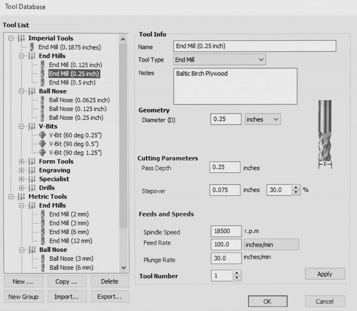Select Ball Nose (0.125 inch) in list

tap(78, 109)
